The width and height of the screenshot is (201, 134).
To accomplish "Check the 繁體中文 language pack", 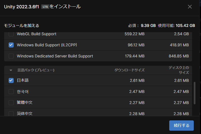I will point(11,103).
